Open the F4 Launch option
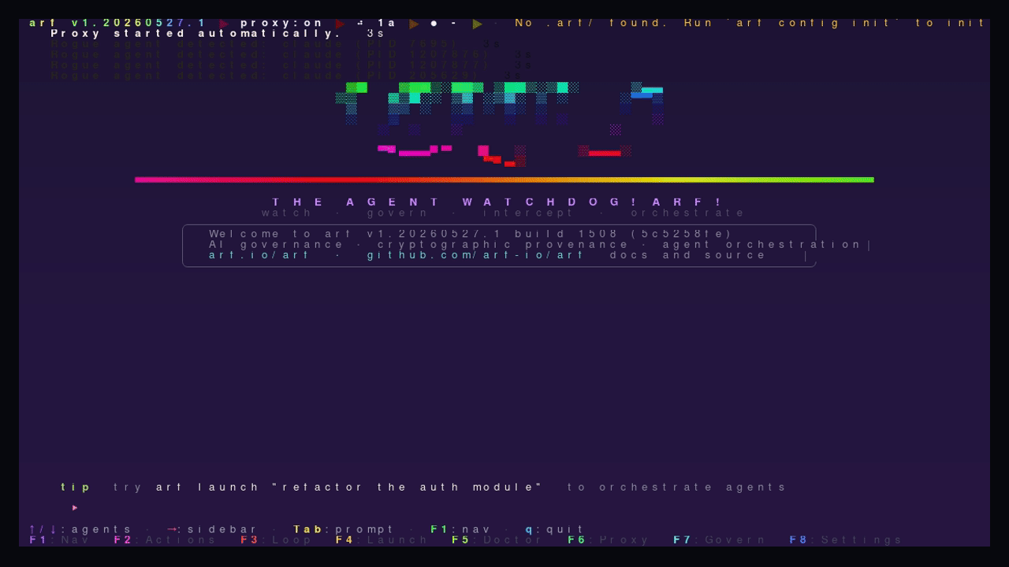1009x567 pixels. click(382, 540)
